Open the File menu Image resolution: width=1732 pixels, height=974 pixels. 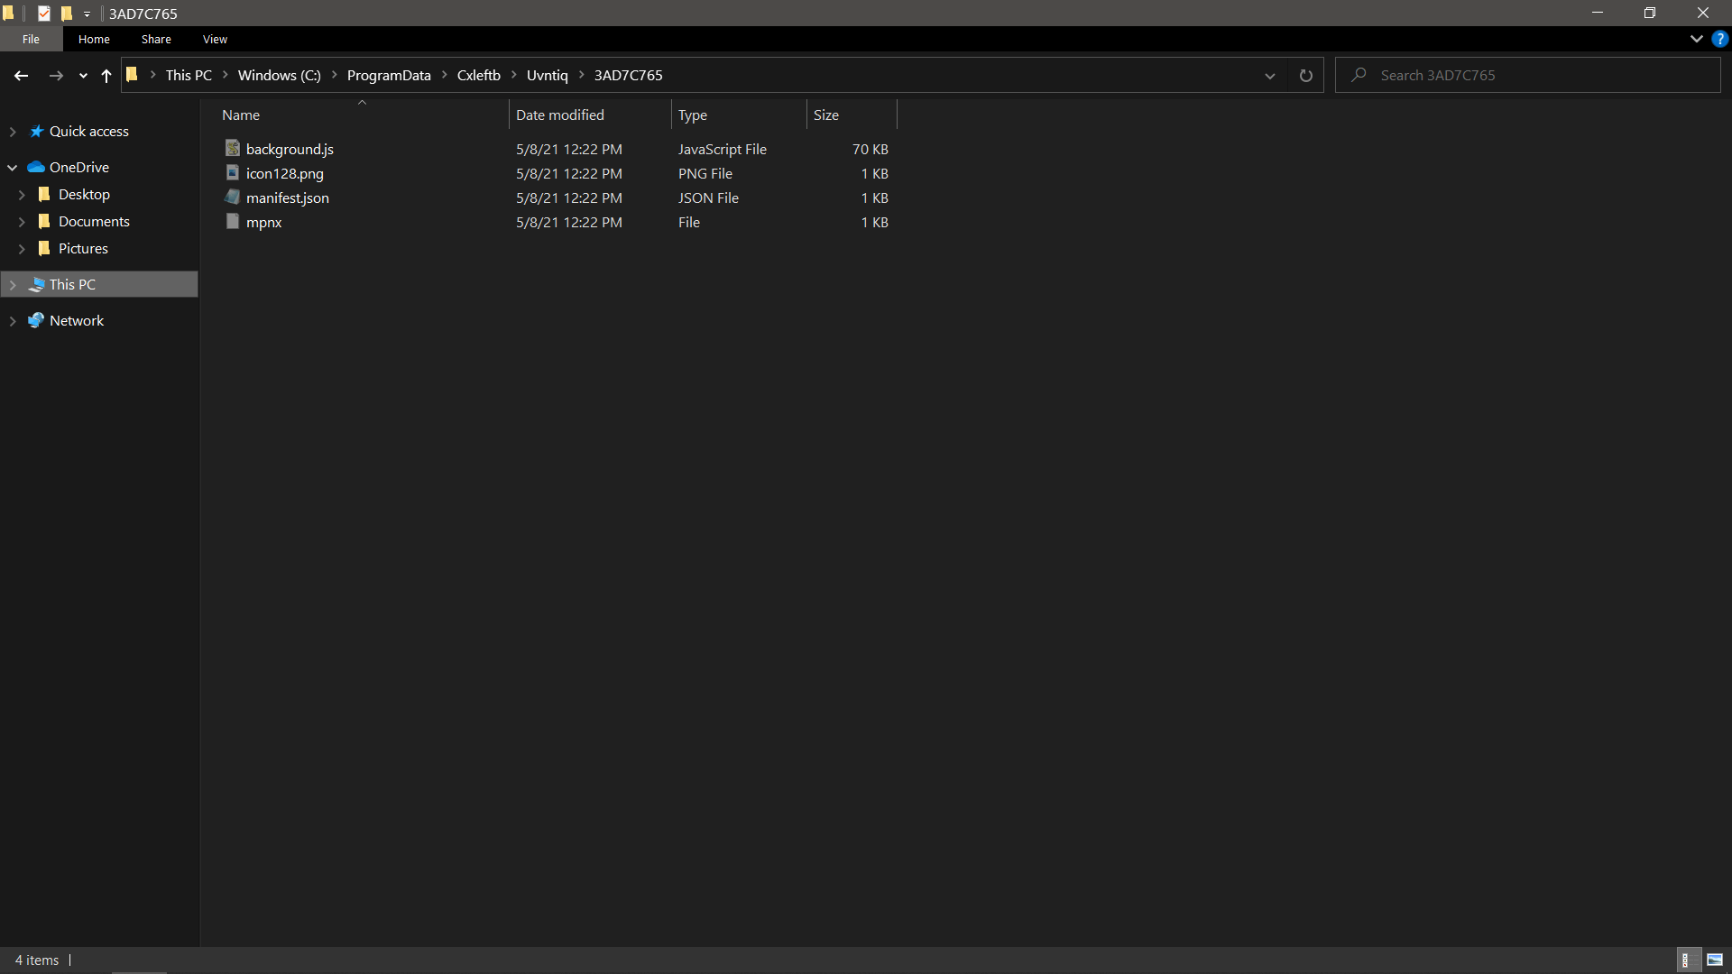[31, 40]
